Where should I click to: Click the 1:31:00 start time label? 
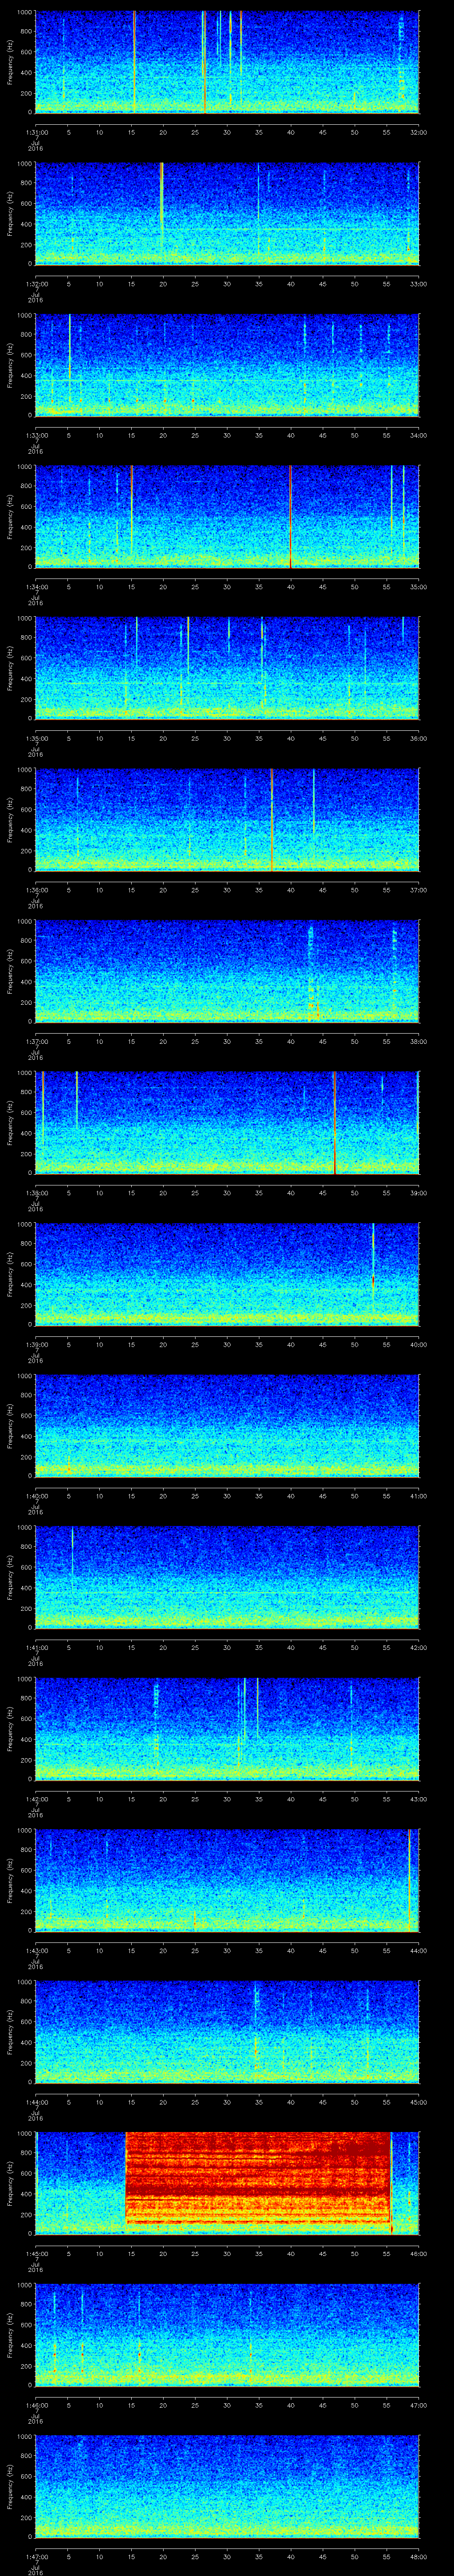pos(36,132)
